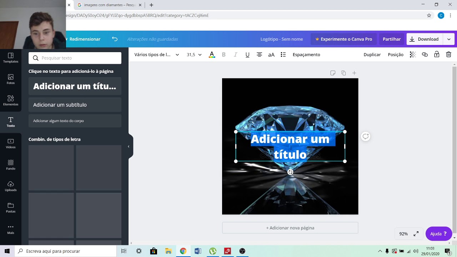The image size is (457, 257).
Task: Lock the selected element
Action: (x=437, y=55)
